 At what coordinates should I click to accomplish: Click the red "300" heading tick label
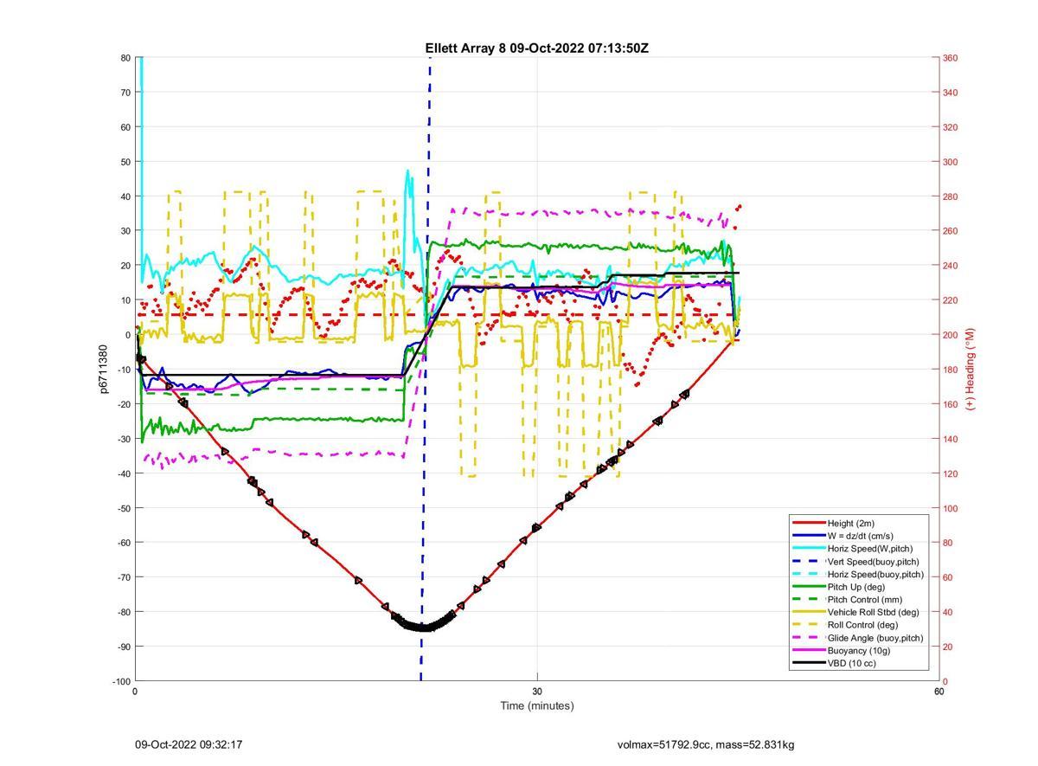(950, 162)
